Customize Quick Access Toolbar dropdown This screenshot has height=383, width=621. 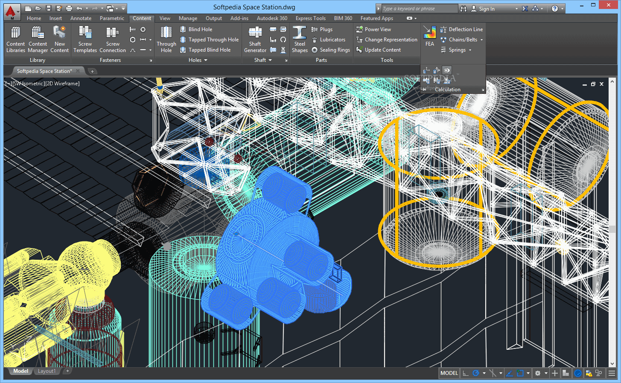coord(123,8)
